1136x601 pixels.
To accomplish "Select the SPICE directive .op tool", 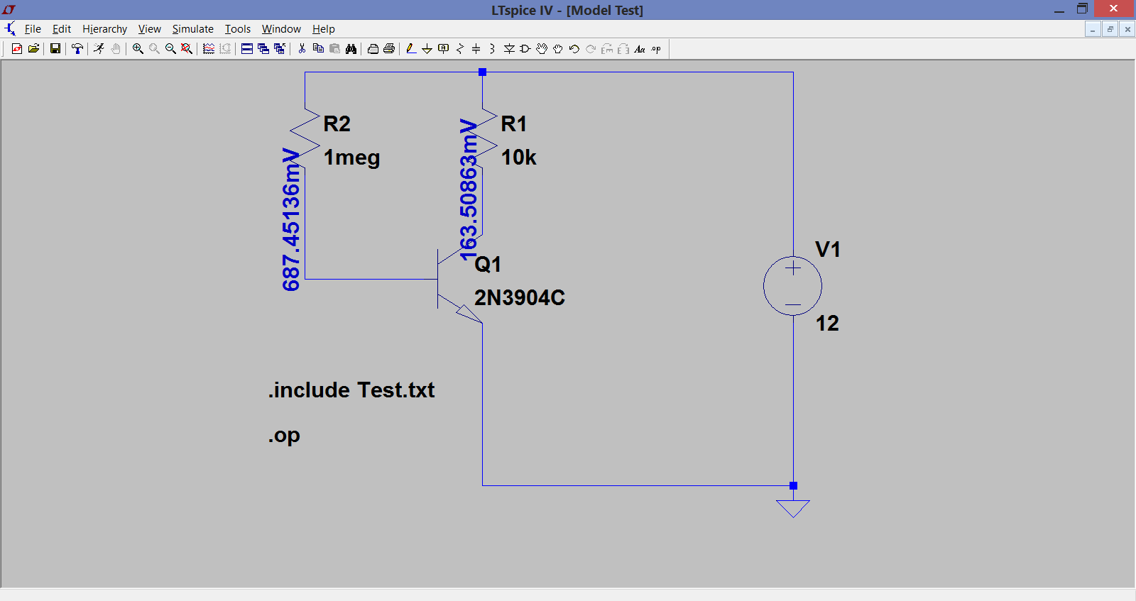I will coord(656,49).
